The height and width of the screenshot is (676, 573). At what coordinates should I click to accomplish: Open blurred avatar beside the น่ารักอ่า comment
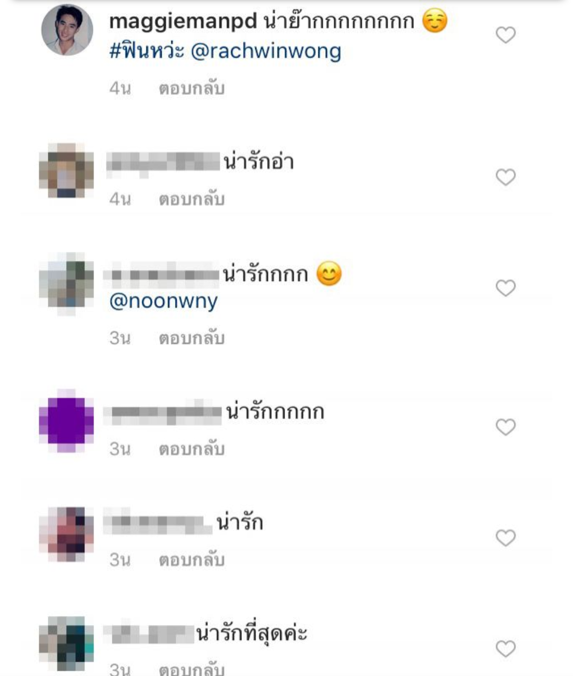tap(67, 171)
